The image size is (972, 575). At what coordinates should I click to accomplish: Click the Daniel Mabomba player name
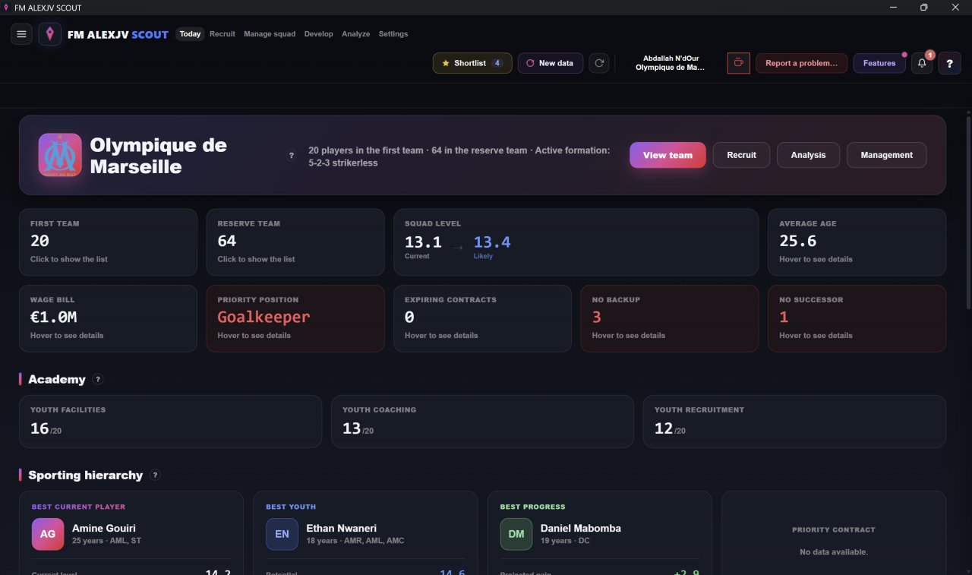[581, 528]
